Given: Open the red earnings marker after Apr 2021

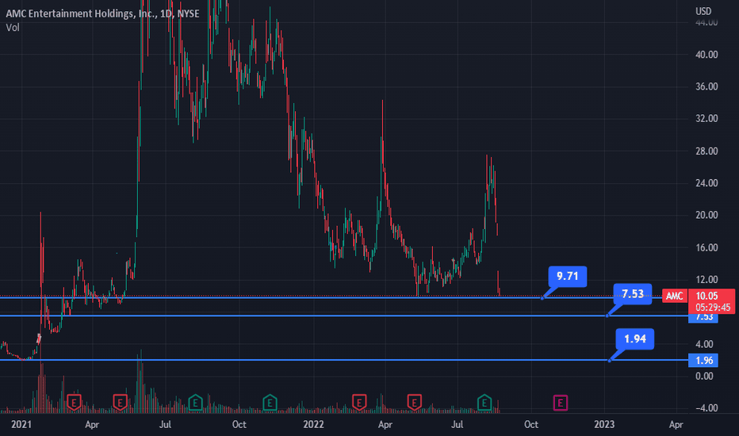Looking at the screenshot, I should 121,403.
